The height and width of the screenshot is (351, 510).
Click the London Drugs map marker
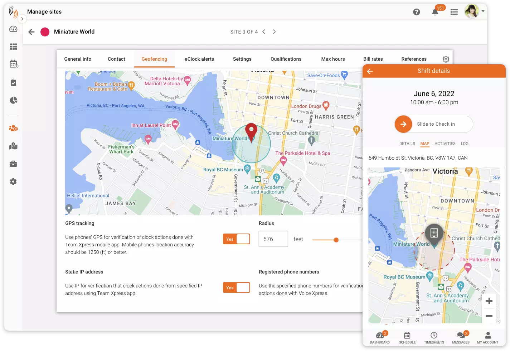coord(326,105)
